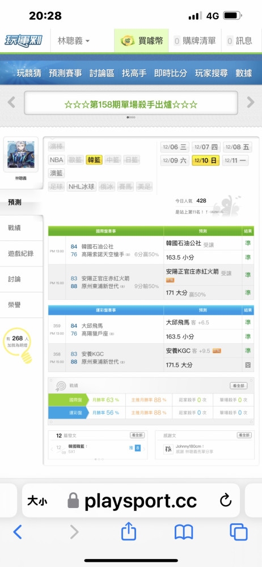Viewport: 262px width, 567px height.
Task: Select the NBA league filter
Action: [x=57, y=160]
